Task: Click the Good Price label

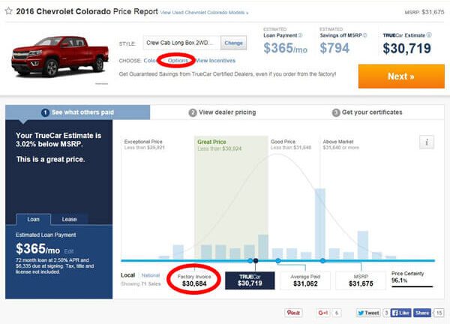Action: [283, 142]
